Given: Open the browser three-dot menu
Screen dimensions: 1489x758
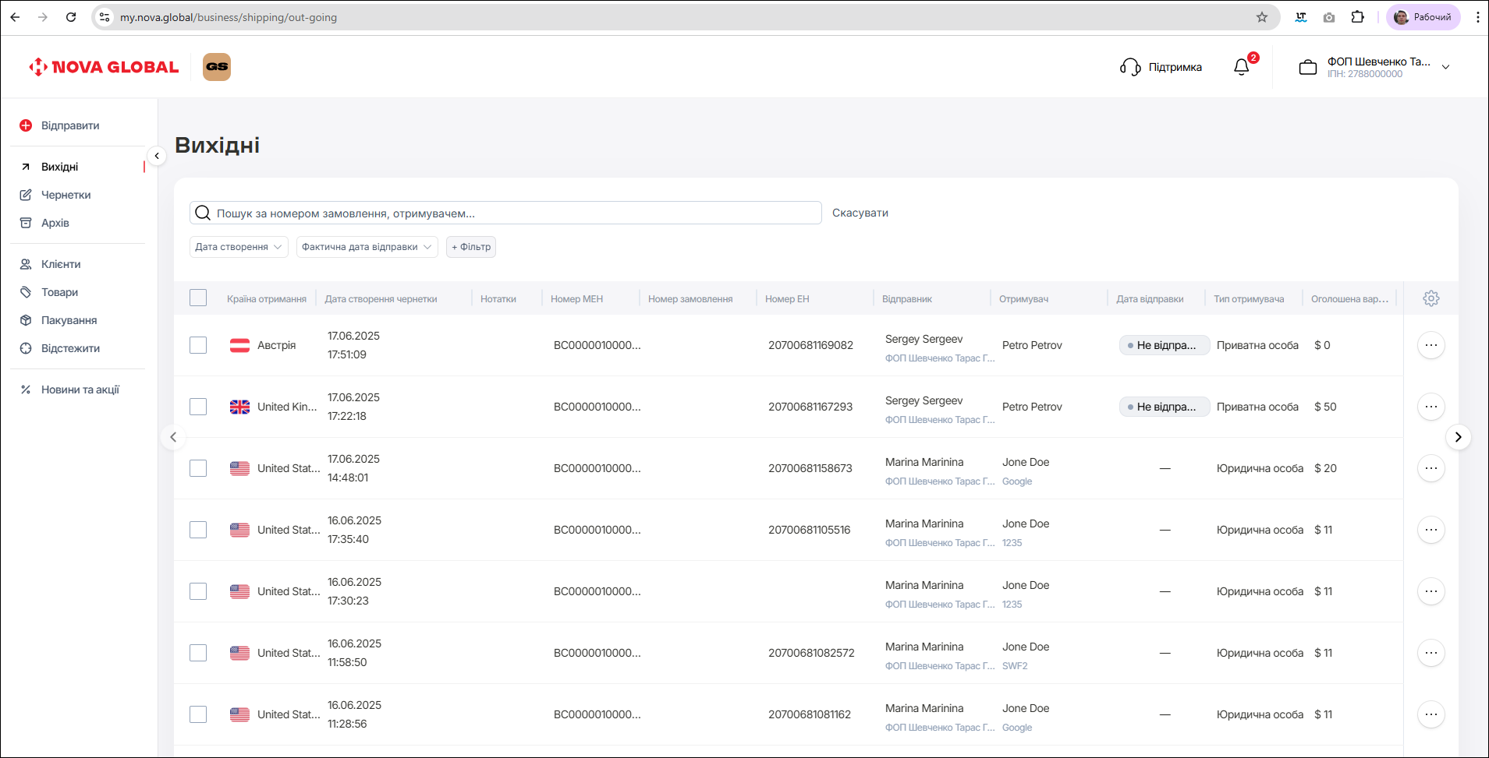Looking at the screenshot, I should (x=1477, y=17).
